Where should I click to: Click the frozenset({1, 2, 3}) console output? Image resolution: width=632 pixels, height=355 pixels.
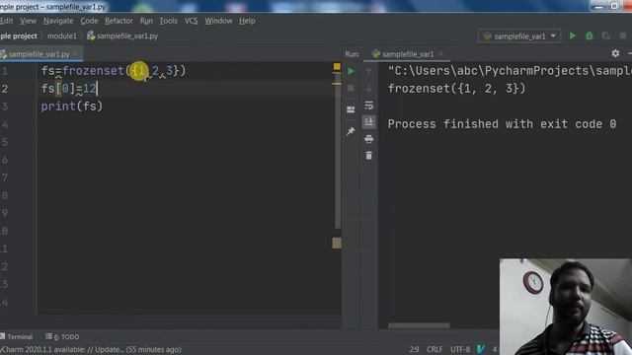(456, 89)
